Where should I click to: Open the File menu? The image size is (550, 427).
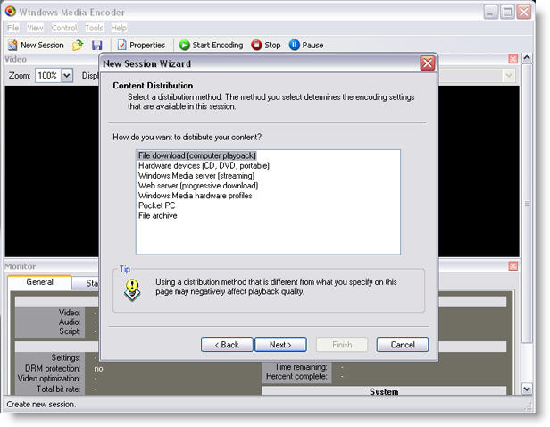pyautogui.click(x=13, y=28)
